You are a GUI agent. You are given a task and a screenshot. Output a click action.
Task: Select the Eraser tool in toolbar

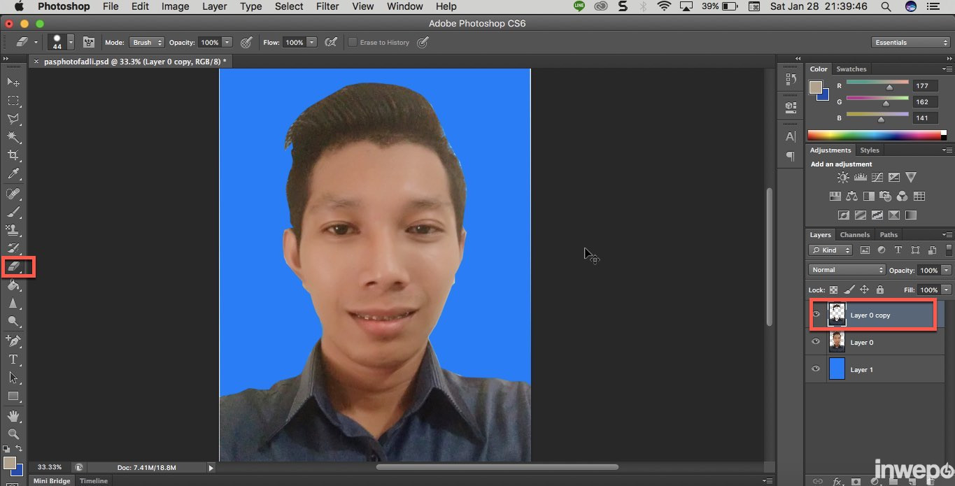point(14,266)
